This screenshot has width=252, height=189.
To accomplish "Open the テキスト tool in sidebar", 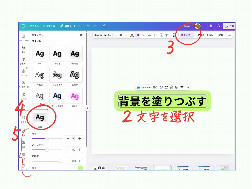I will (x=23, y=60).
